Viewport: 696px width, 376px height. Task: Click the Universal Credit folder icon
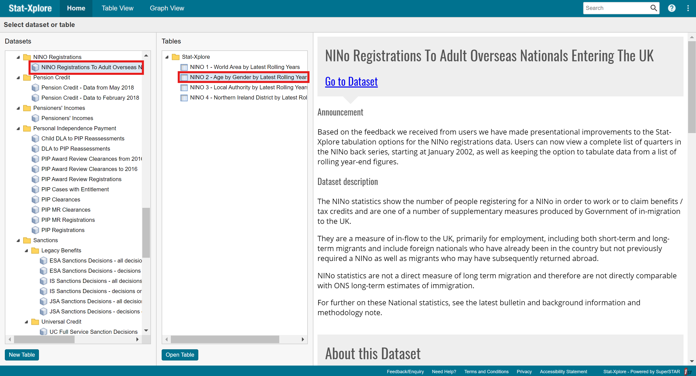[x=35, y=322]
